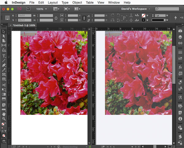
Task: Open the Layout menu
Action: click(53, 2)
